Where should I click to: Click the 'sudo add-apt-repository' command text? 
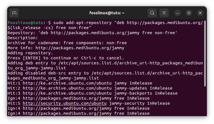tap(82, 23)
